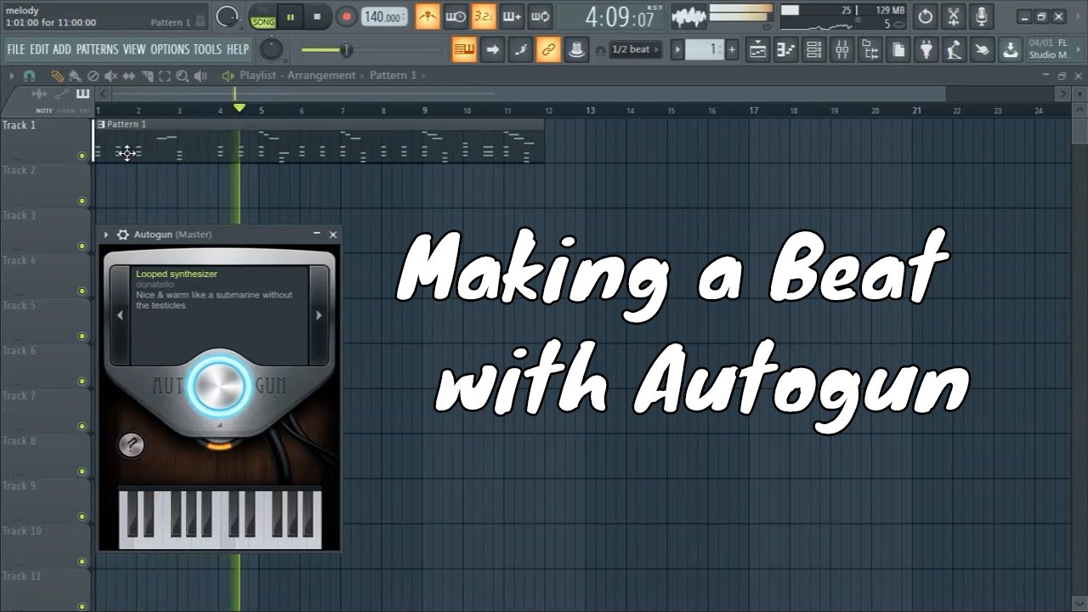The height and width of the screenshot is (612, 1088).
Task: Open the FILE menu
Action: [16, 49]
